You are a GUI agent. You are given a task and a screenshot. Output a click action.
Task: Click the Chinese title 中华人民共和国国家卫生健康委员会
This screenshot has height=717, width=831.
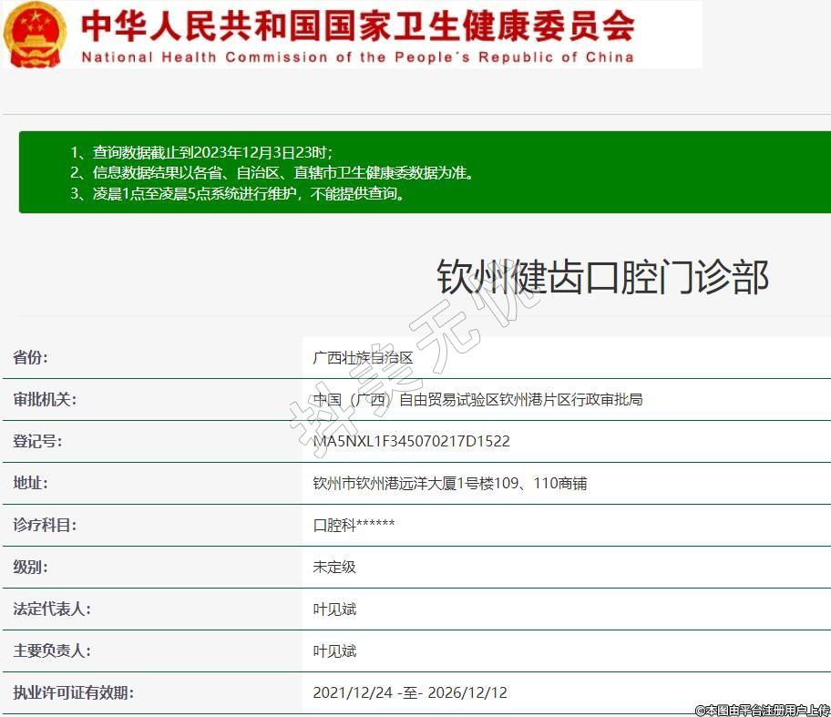pyautogui.click(x=357, y=26)
